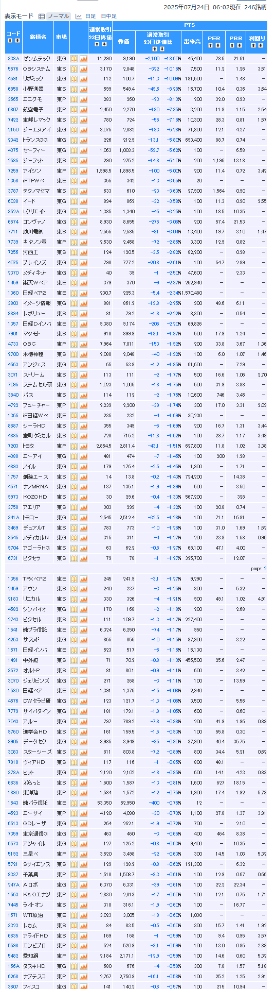
Task: Open book icon for アイシン row
Action: [x=74, y=170]
